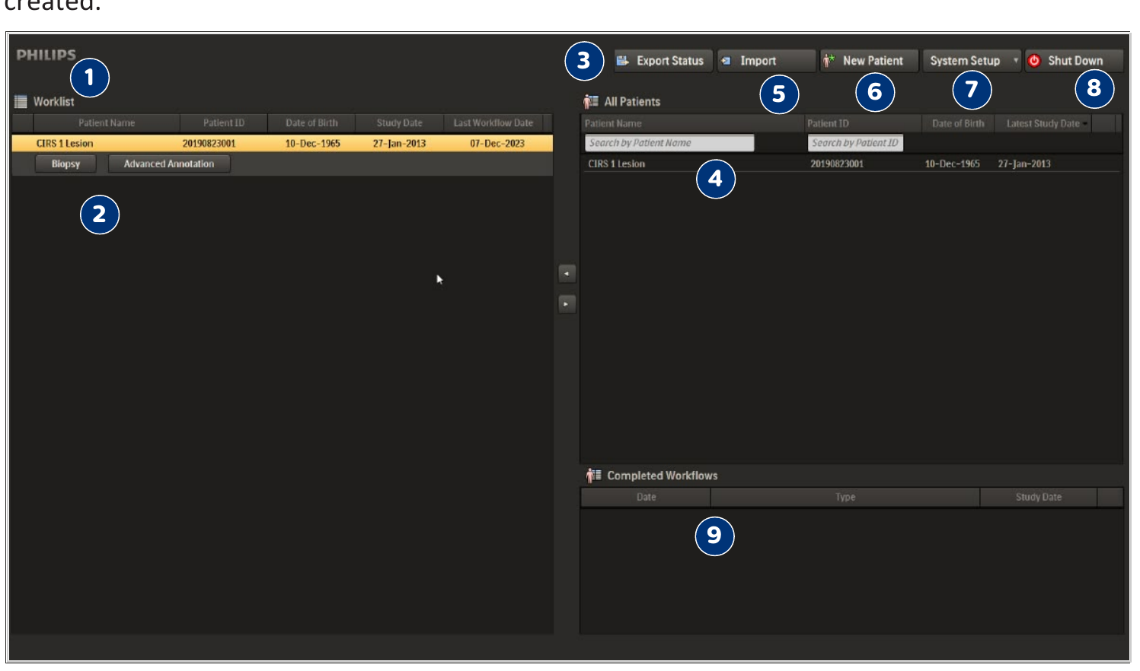Viewport: 1140px width, 671px height.
Task: Open Advanced Annotation for the worklist patient
Action: [x=169, y=164]
